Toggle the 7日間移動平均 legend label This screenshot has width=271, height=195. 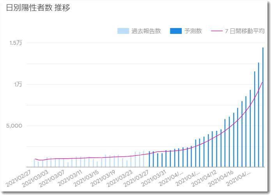(245, 31)
